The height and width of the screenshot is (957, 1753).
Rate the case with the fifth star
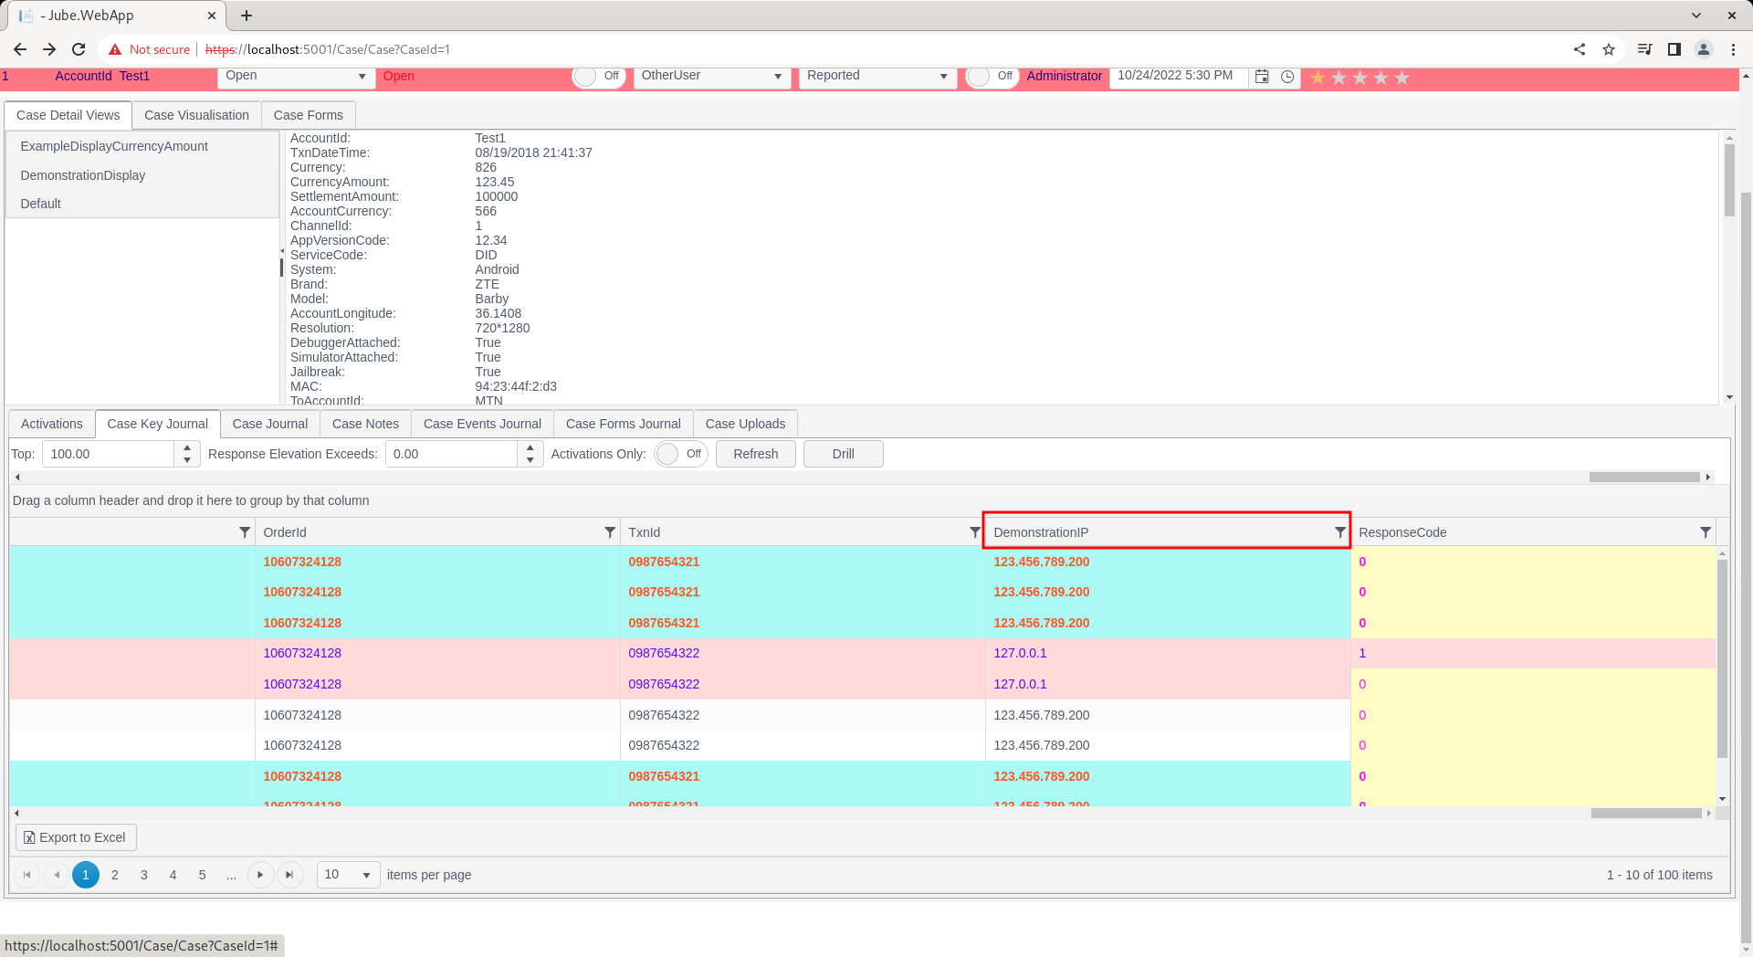coord(1401,78)
